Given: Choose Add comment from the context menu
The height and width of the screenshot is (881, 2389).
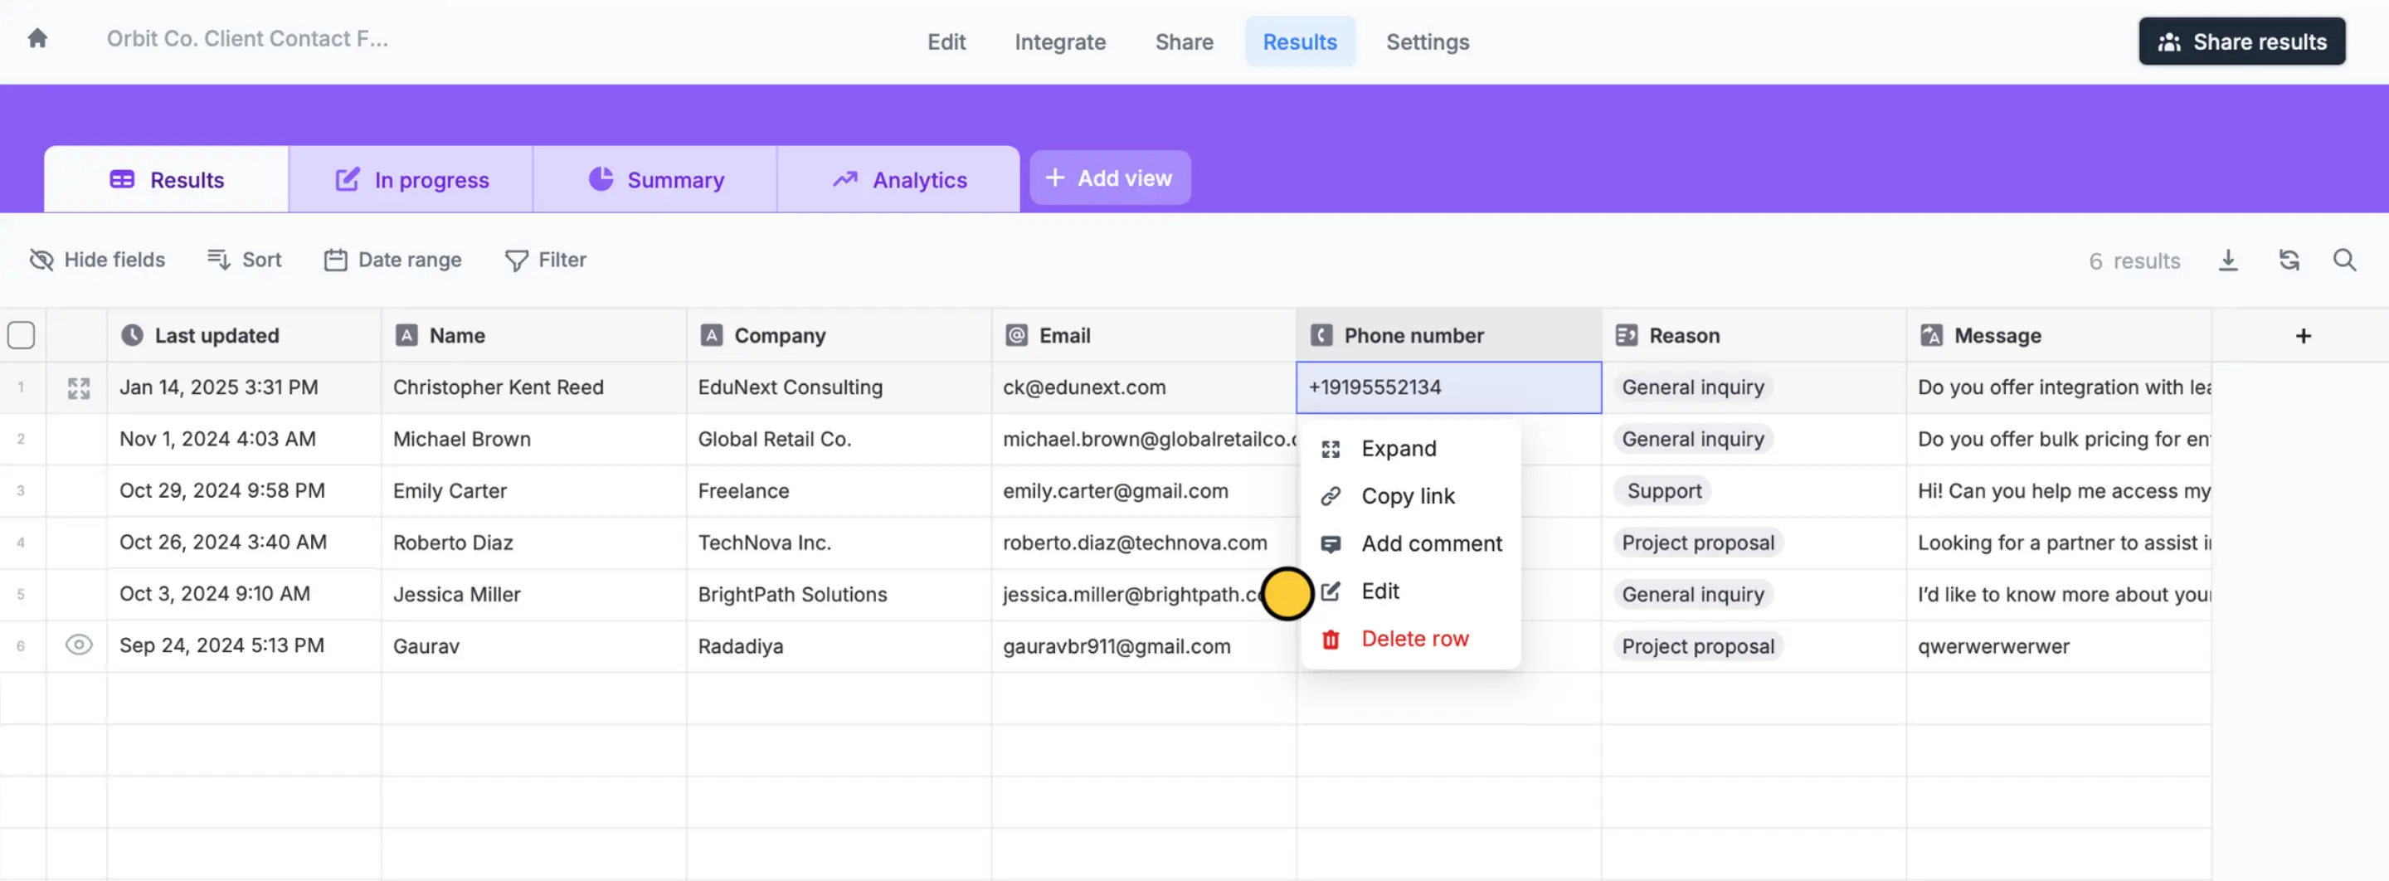Looking at the screenshot, I should pyautogui.click(x=1410, y=544).
